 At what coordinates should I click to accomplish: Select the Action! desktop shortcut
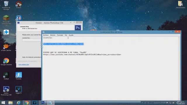click(18, 5)
